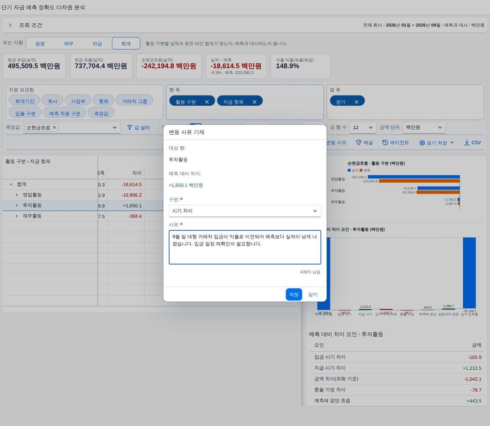Switch to the 자금 viewer tab
The image size is (490, 426).
(97, 44)
